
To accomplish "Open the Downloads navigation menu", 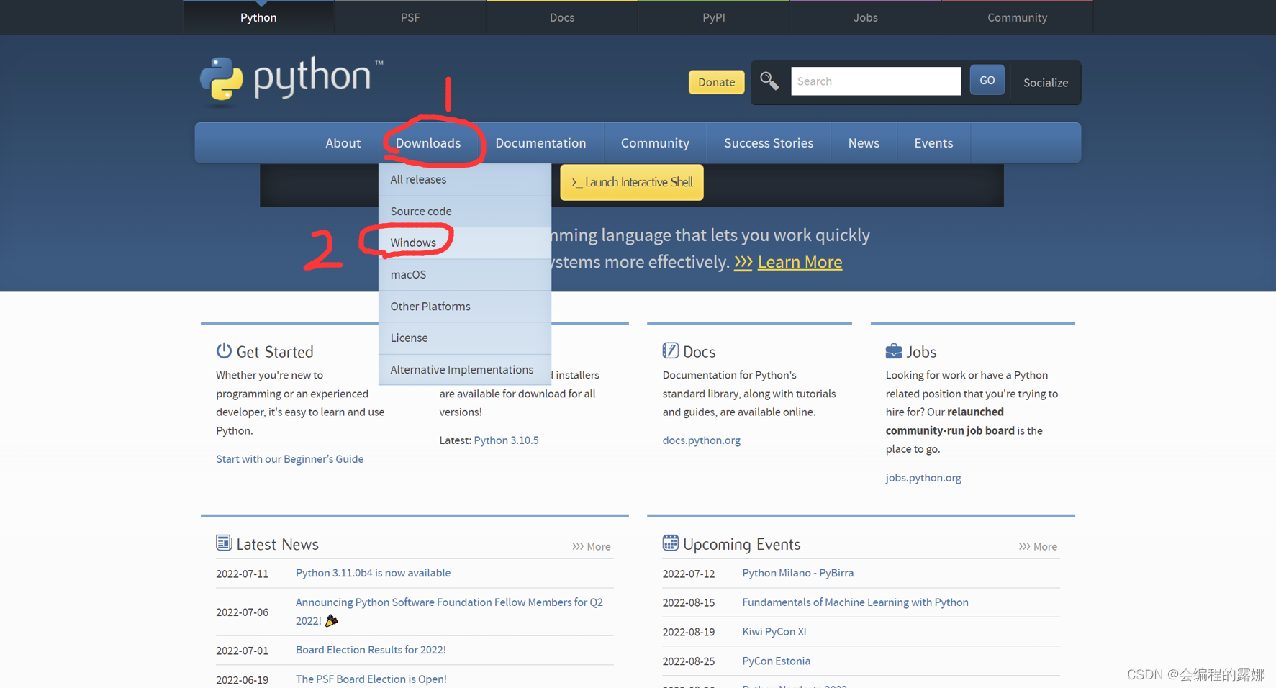I will pyautogui.click(x=428, y=143).
